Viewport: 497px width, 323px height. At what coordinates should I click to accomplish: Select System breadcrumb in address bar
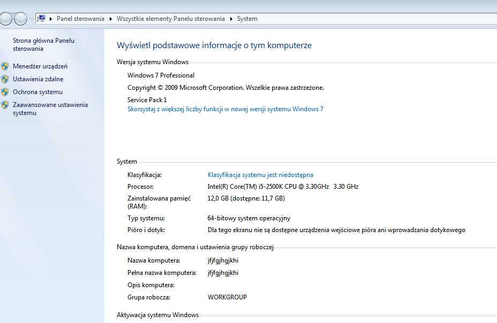click(247, 19)
